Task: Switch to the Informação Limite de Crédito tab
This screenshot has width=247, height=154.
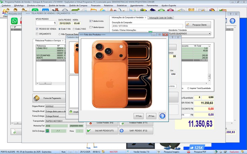Action: (x=161, y=18)
